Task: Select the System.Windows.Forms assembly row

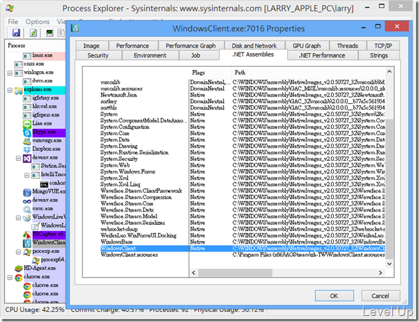Action: tap(242, 172)
